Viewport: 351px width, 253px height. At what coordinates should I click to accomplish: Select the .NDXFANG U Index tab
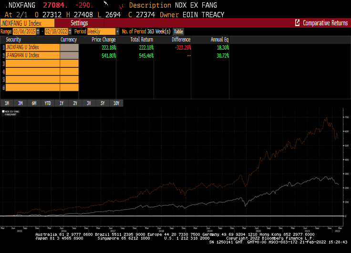(x=27, y=23)
